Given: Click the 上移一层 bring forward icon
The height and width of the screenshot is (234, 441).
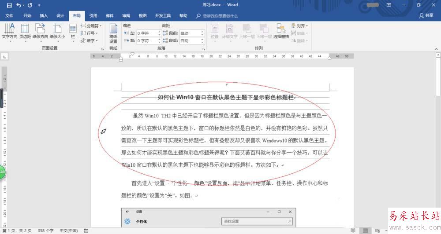Looking at the screenshot, I should 247,32.
